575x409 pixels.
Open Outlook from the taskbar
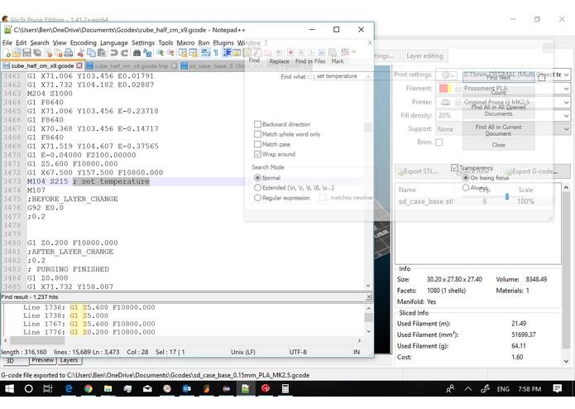point(187,389)
